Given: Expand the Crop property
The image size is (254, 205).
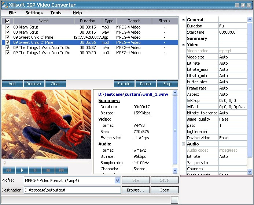Looking at the screenshot, I should coord(189,100).
